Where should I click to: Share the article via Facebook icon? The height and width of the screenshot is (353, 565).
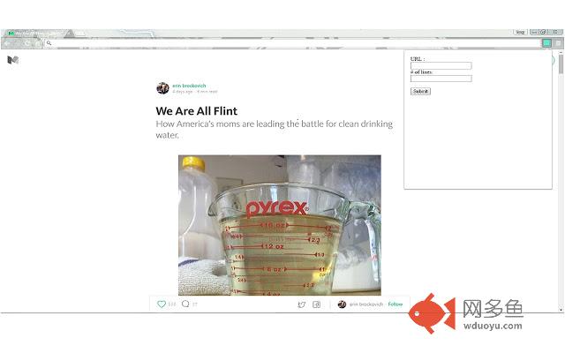(x=317, y=304)
